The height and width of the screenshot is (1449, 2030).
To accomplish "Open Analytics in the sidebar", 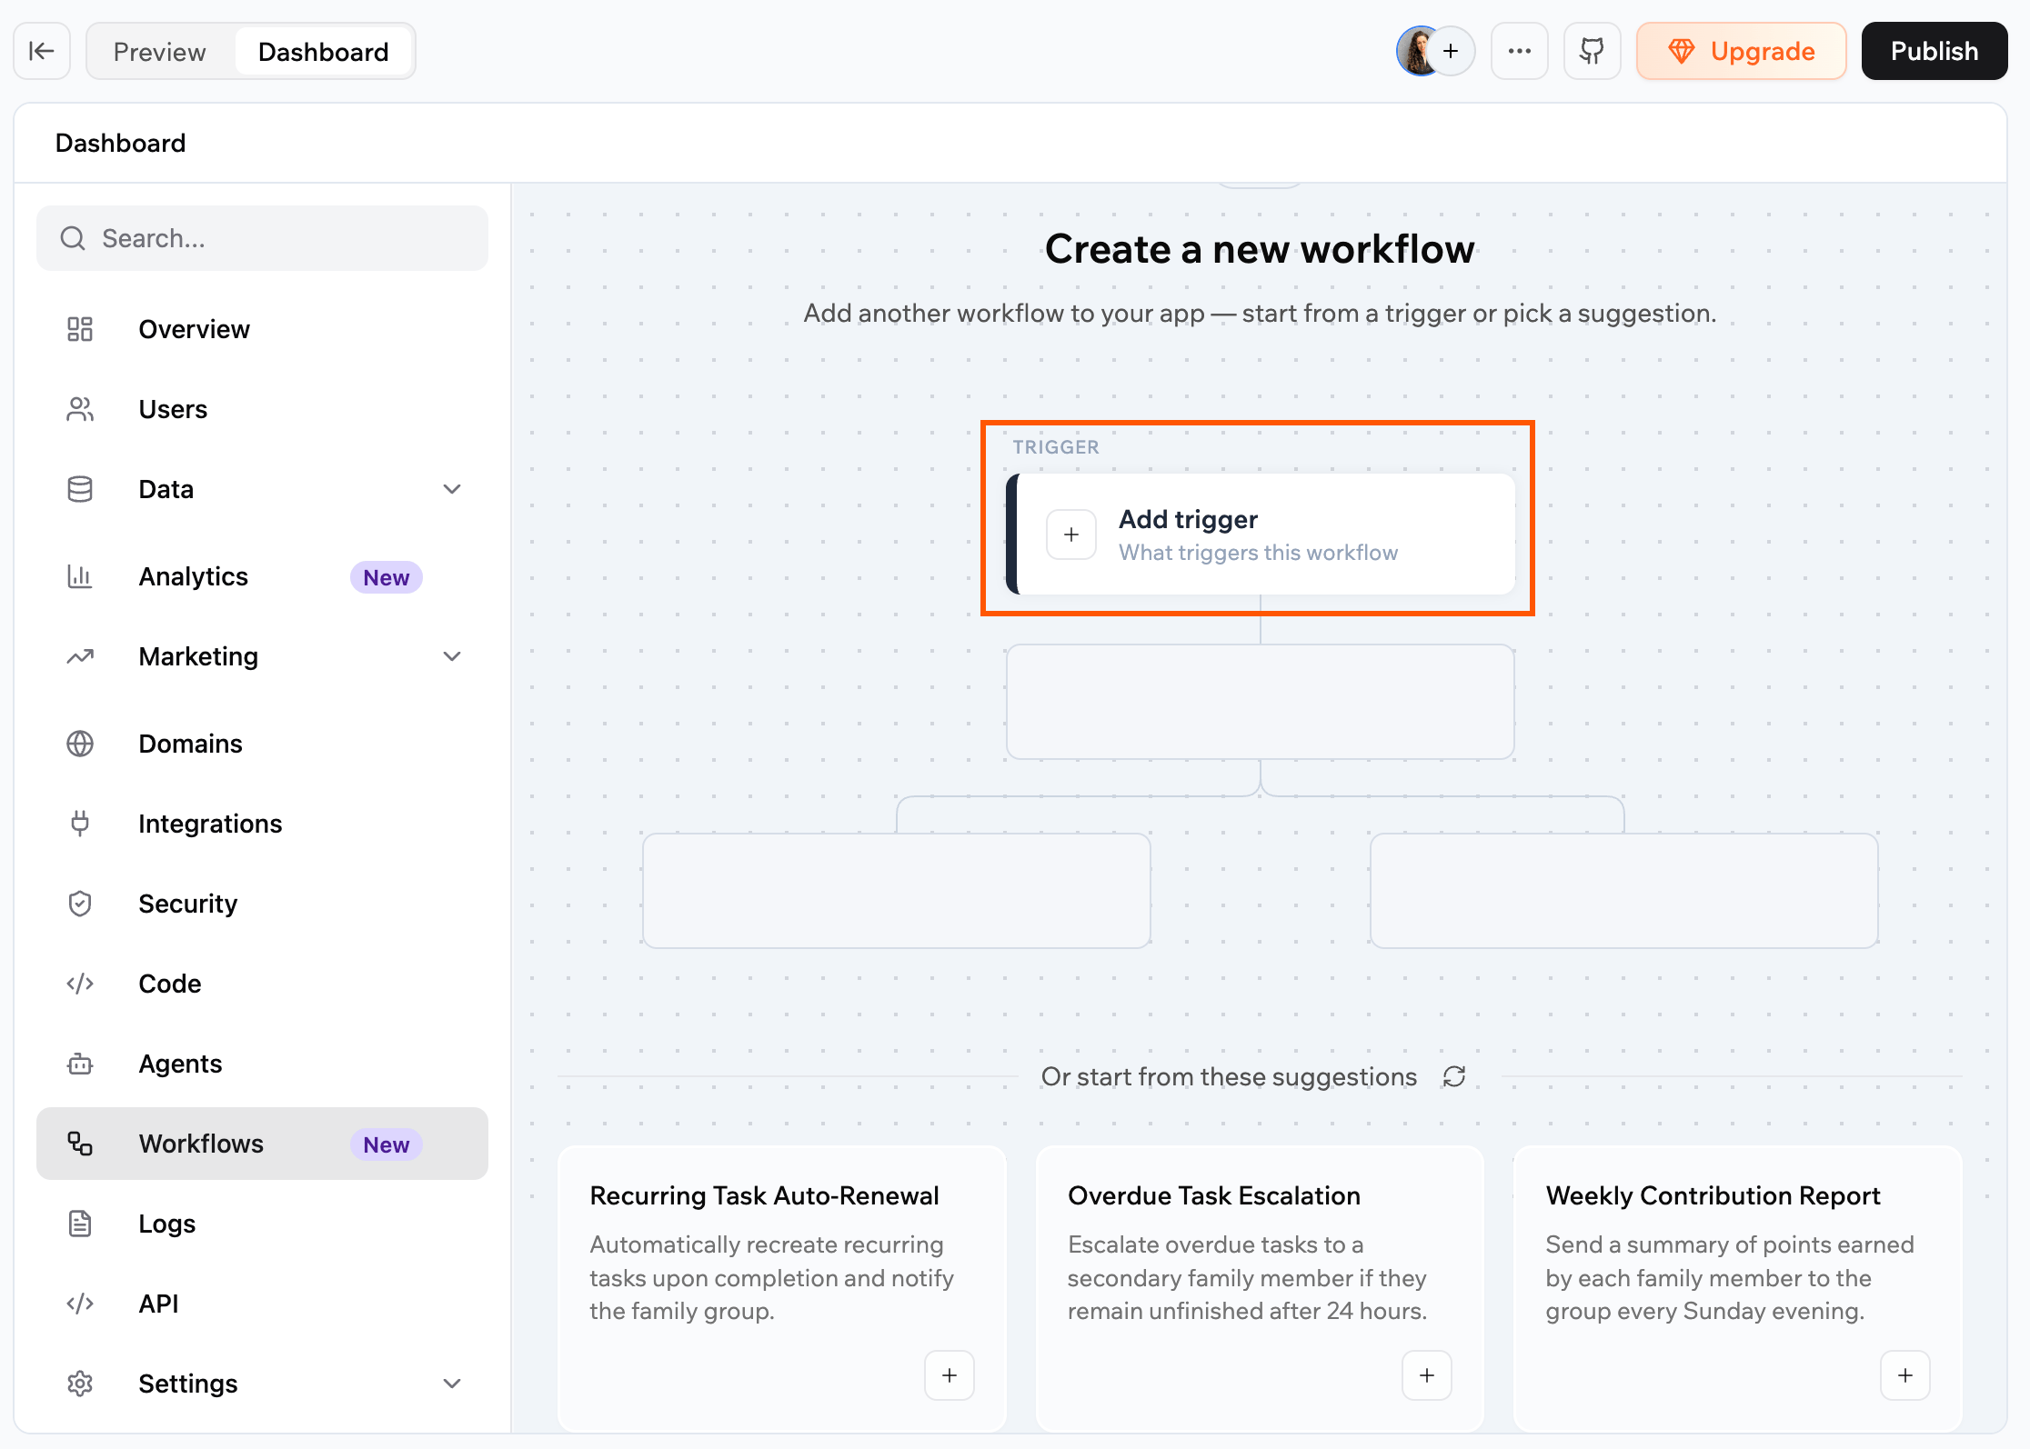I will (262, 576).
